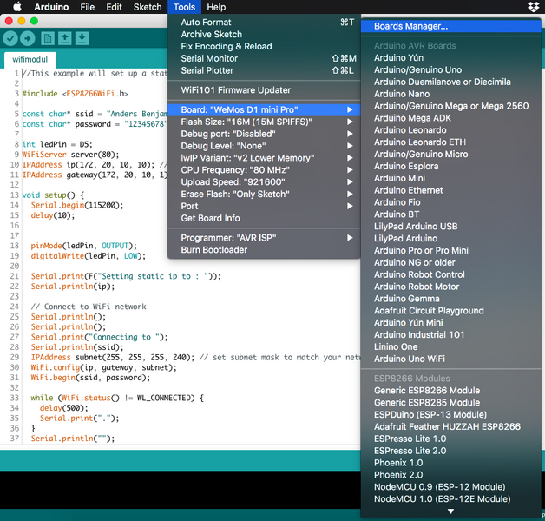
Task: Expand the Debug port submenu
Action: (x=264, y=134)
